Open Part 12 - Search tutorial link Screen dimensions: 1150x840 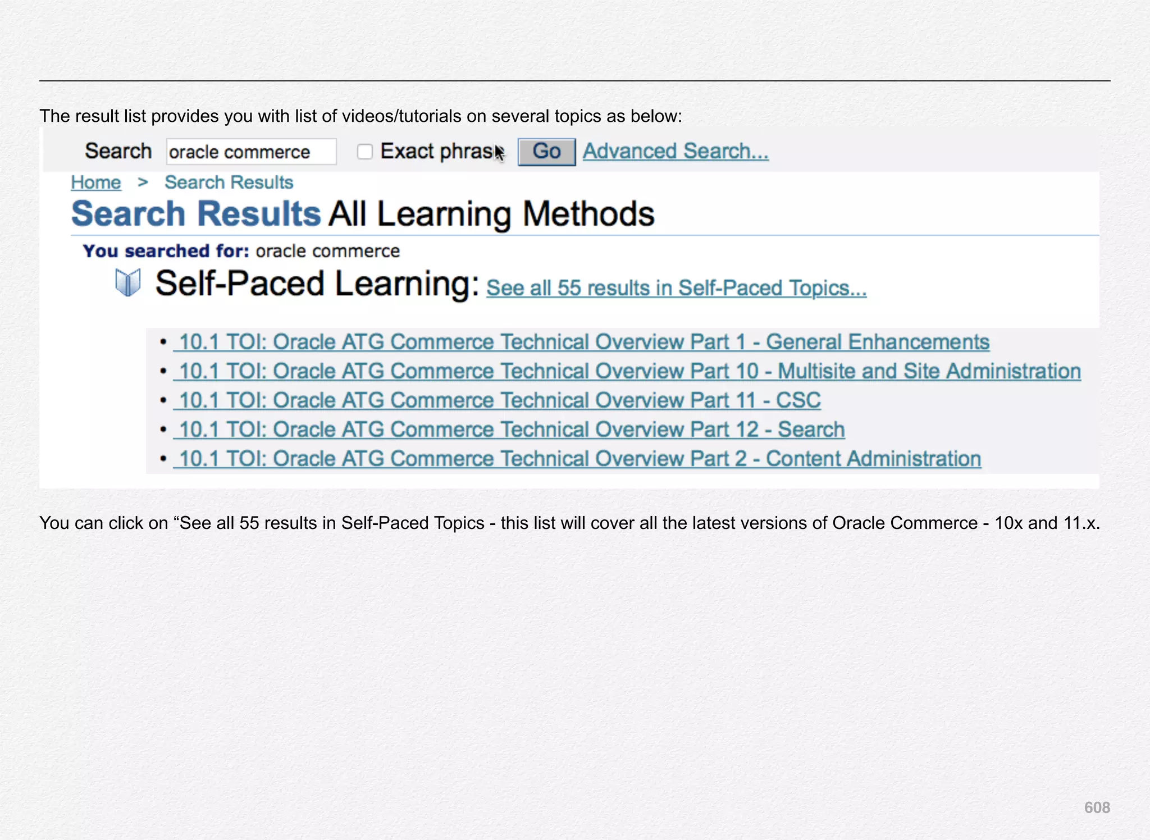(x=509, y=430)
